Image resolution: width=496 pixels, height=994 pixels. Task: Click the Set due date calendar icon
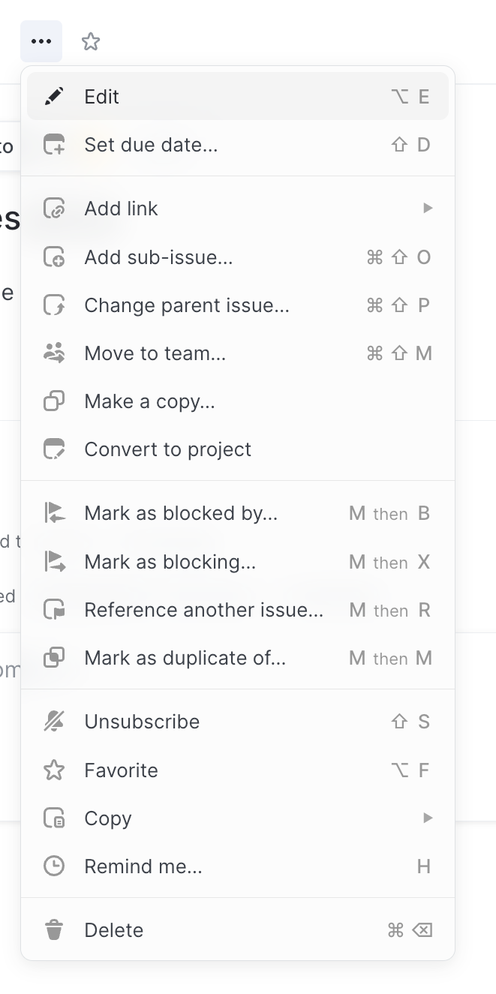click(x=53, y=145)
